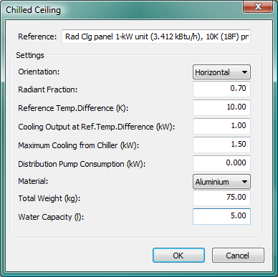Click the Orientation: label
The image size is (278, 277).
(39, 72)
